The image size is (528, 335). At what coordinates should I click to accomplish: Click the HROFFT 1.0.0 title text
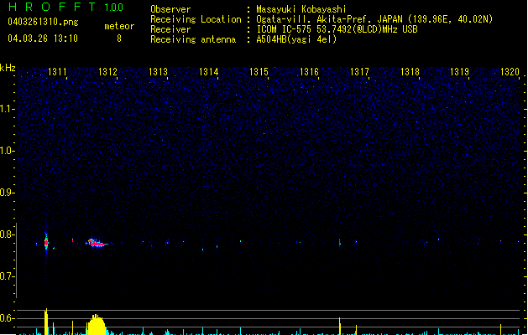(66, 7)
